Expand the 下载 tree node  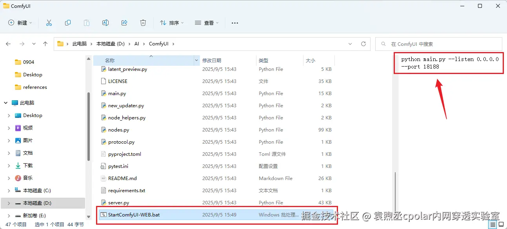point(9,166)
